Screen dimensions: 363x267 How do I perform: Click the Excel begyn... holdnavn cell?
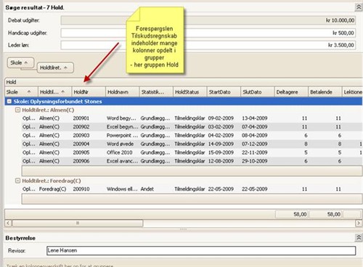(122, 127)
